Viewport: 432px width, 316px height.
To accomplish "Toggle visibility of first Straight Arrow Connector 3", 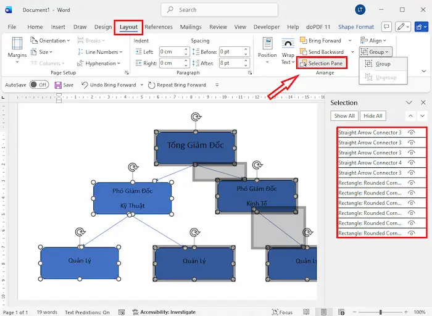I will coord(412,133).
